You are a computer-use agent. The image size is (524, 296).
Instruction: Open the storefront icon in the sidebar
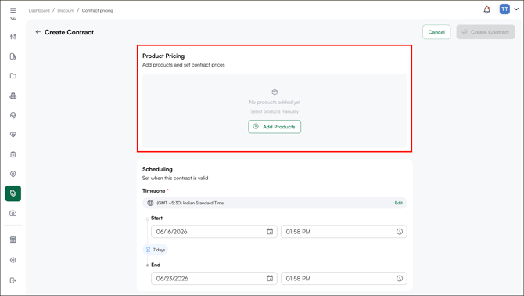coord(13,240)
